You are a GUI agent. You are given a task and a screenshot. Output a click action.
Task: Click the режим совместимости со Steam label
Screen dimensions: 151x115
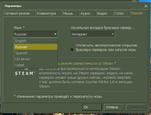click(x=88, y=64)
